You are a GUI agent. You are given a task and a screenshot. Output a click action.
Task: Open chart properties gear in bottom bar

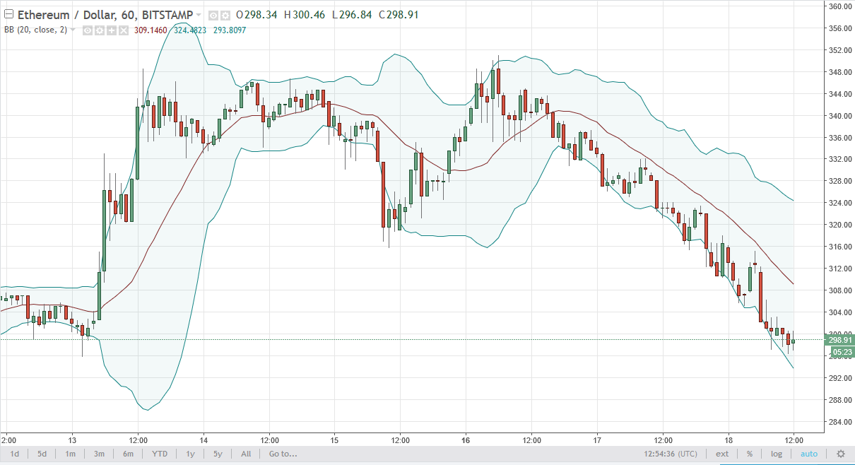[841, 454]
